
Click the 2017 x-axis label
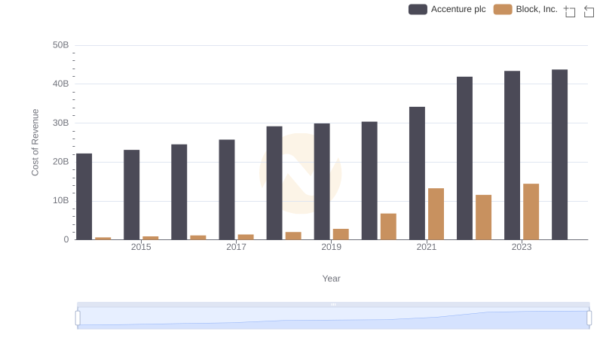click(x=236, y=247)
